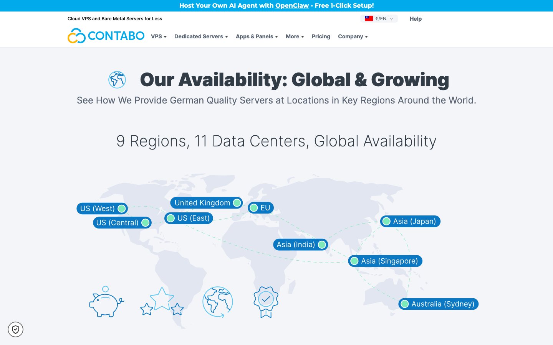
Task: Select the Asia (Japan) region marker
Action: pos(410,221)
